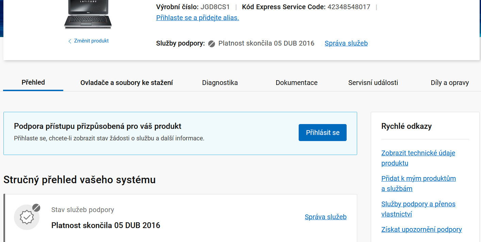
Task: Click Získat upozornění podpory link
Action: pyautogui.click(x=421, y=229)
